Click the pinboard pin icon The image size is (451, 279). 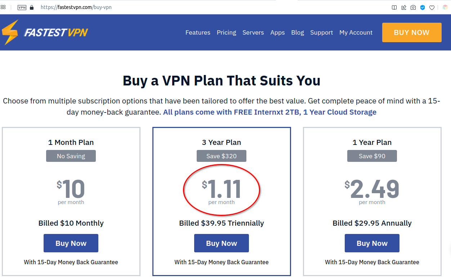click(404, 7)
